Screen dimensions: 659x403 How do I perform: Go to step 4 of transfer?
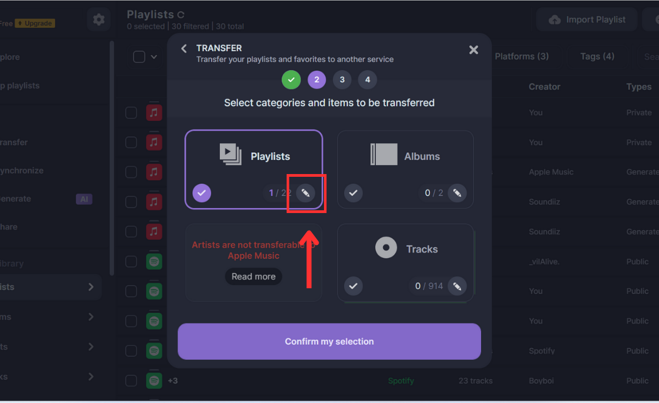pos(367,80)
